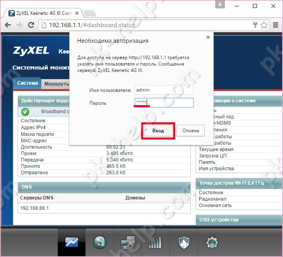Screen dimensions: 283x257
Task: Click the Загрузка ЦП row label
Action: 213,155
